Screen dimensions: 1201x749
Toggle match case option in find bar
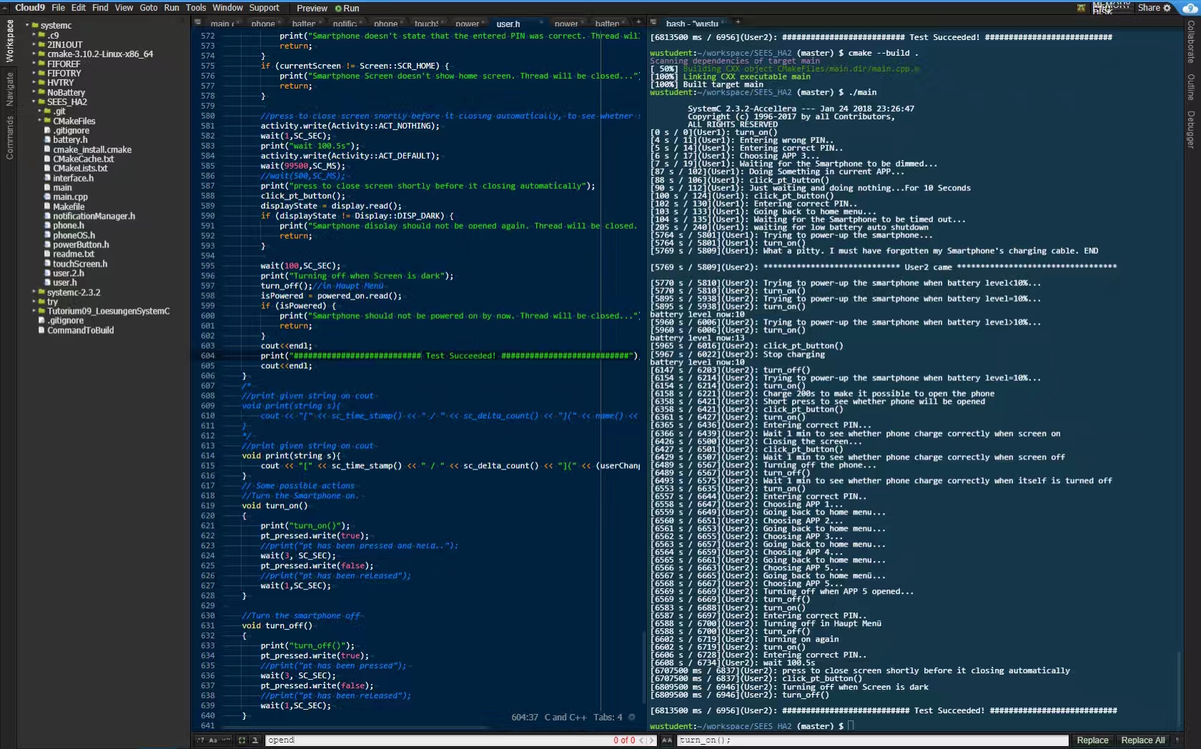coord(213,740)
